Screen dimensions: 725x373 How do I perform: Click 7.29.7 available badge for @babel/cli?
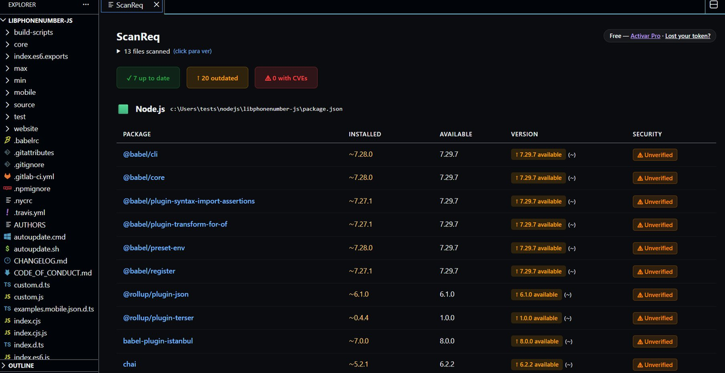click(x=538, y=155)
